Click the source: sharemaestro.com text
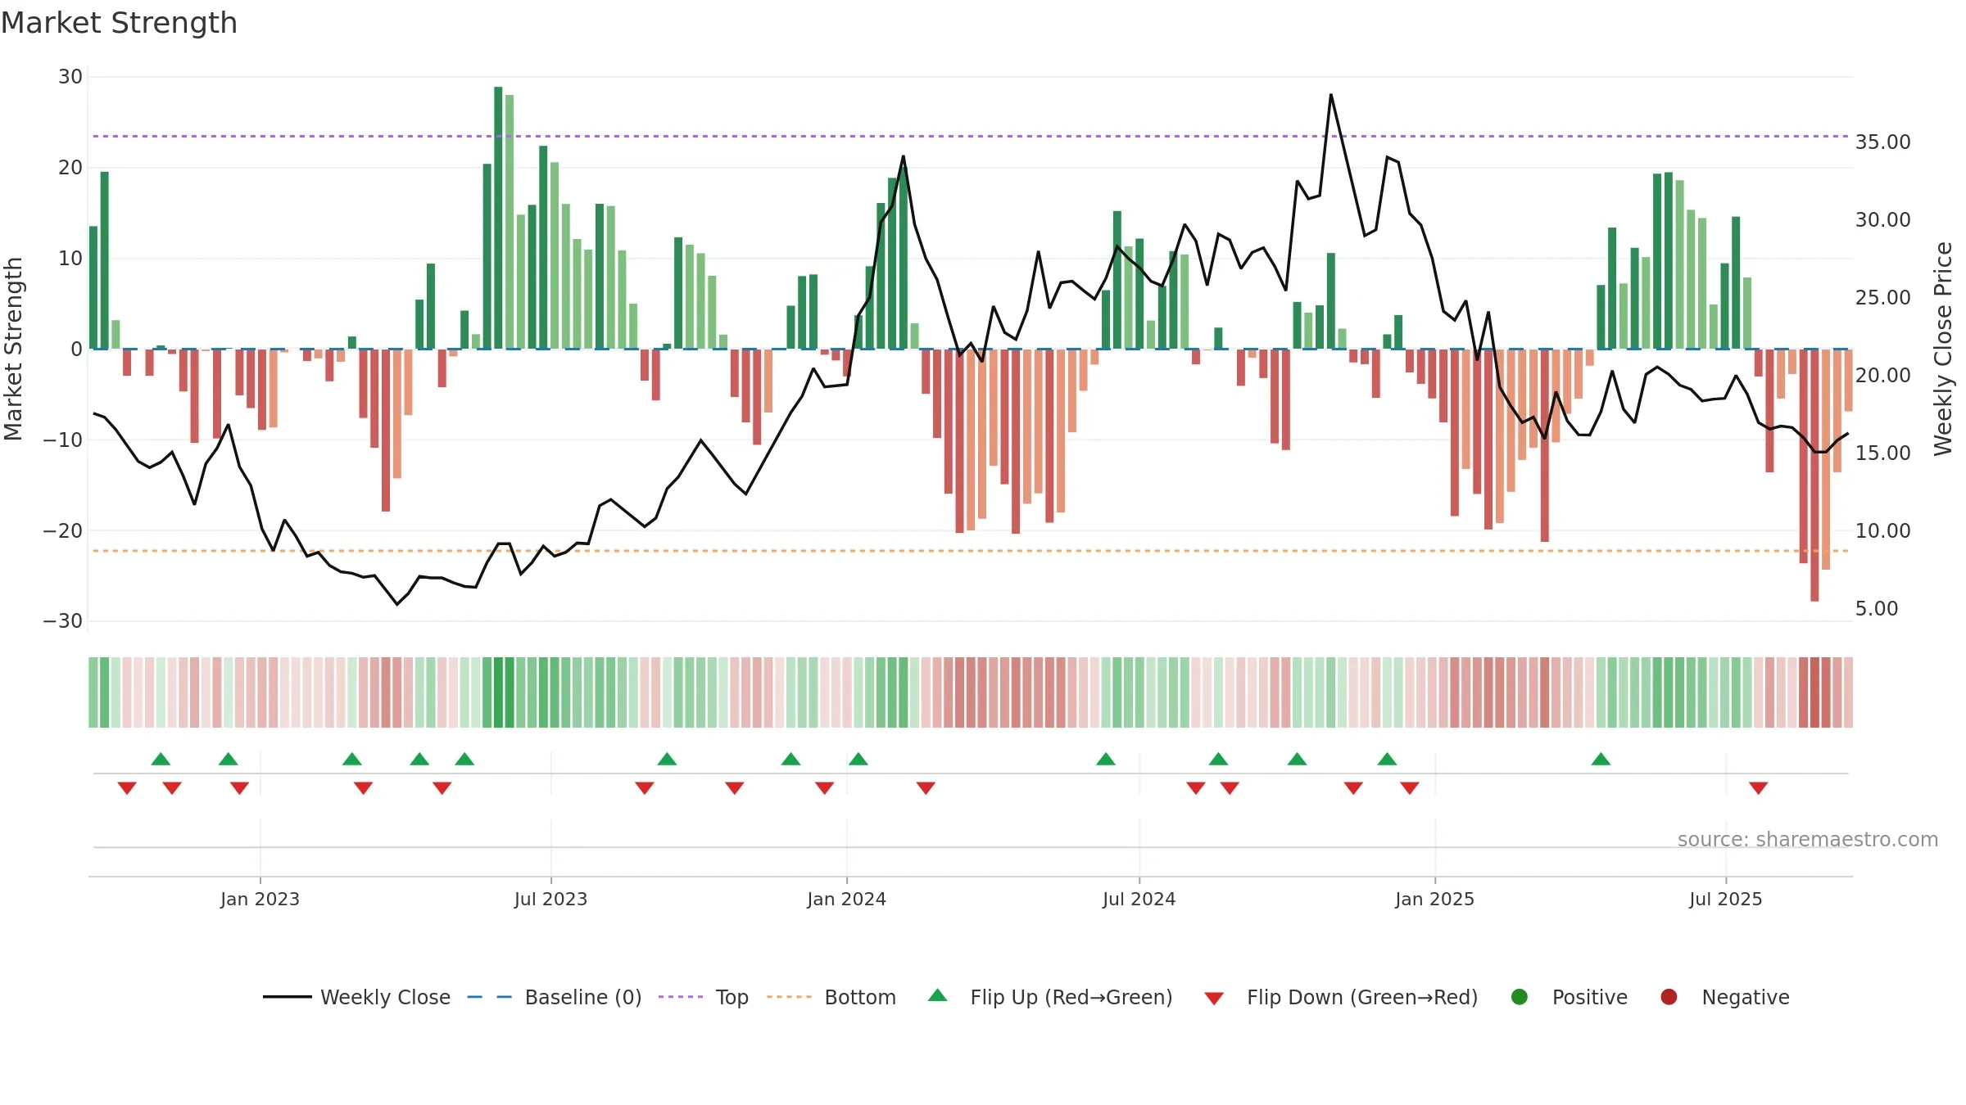This screenshot has width=1966, height=1105. (1808, 839)
